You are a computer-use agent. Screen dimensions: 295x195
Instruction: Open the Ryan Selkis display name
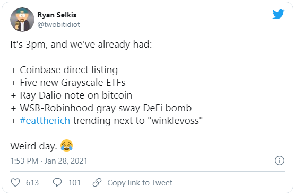[x=57, y=15]
